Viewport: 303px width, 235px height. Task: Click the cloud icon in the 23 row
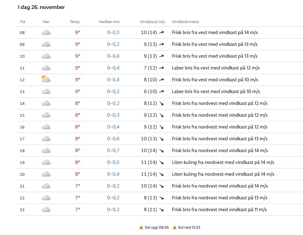[46, 210]
